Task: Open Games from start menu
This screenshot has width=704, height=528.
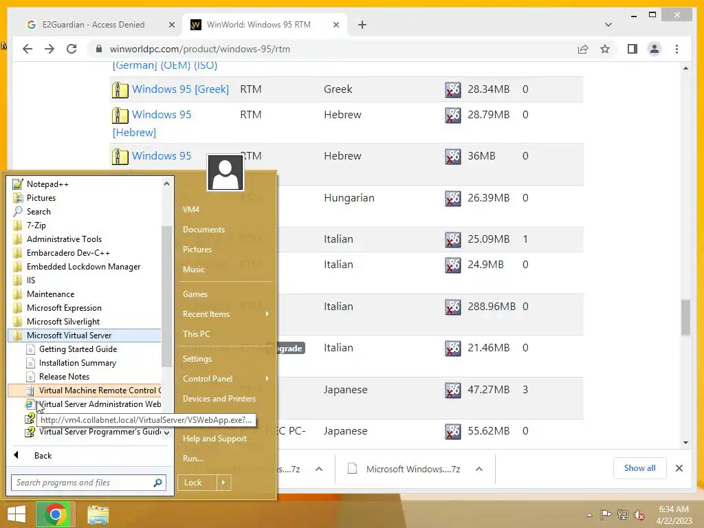Action: pos(195,294)
